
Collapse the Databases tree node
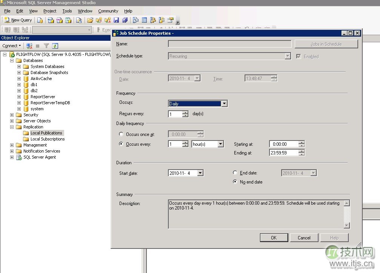tap(12, 60)
